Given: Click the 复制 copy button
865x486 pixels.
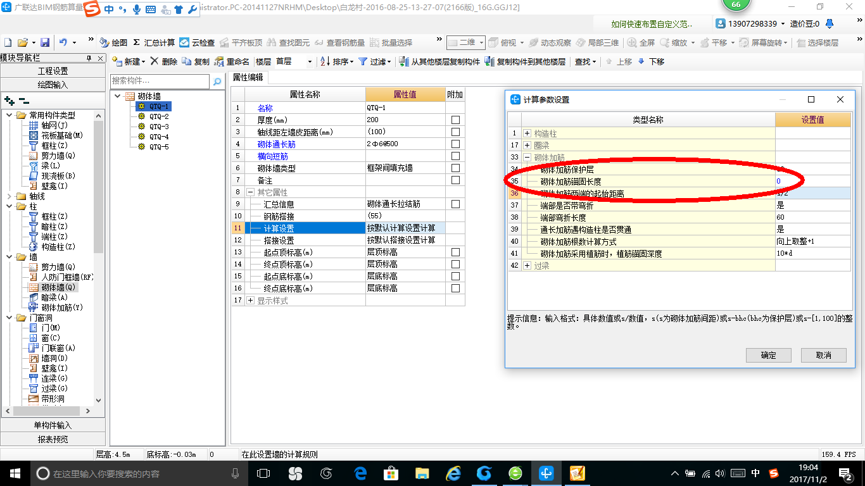Looking at the screenshot, I should [x=196, y=61].
